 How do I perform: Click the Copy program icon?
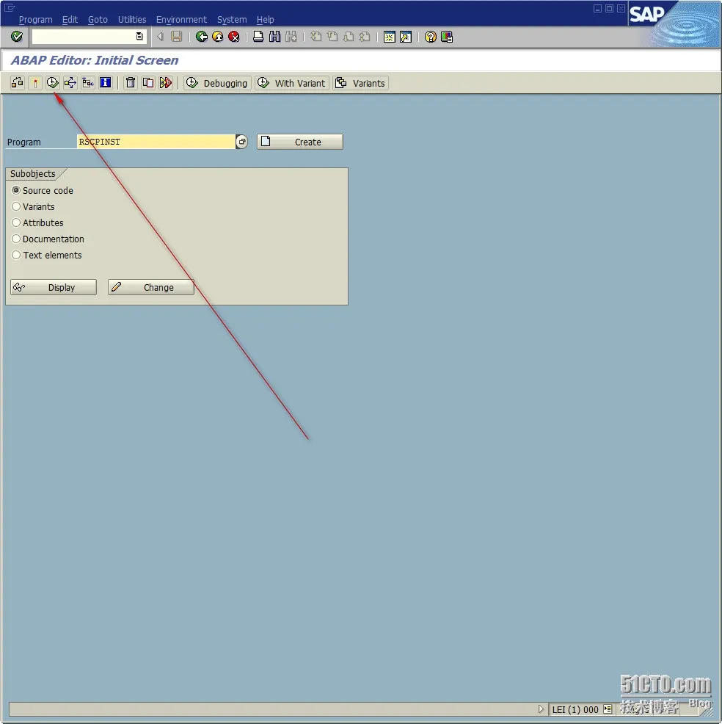click(148, 83)
